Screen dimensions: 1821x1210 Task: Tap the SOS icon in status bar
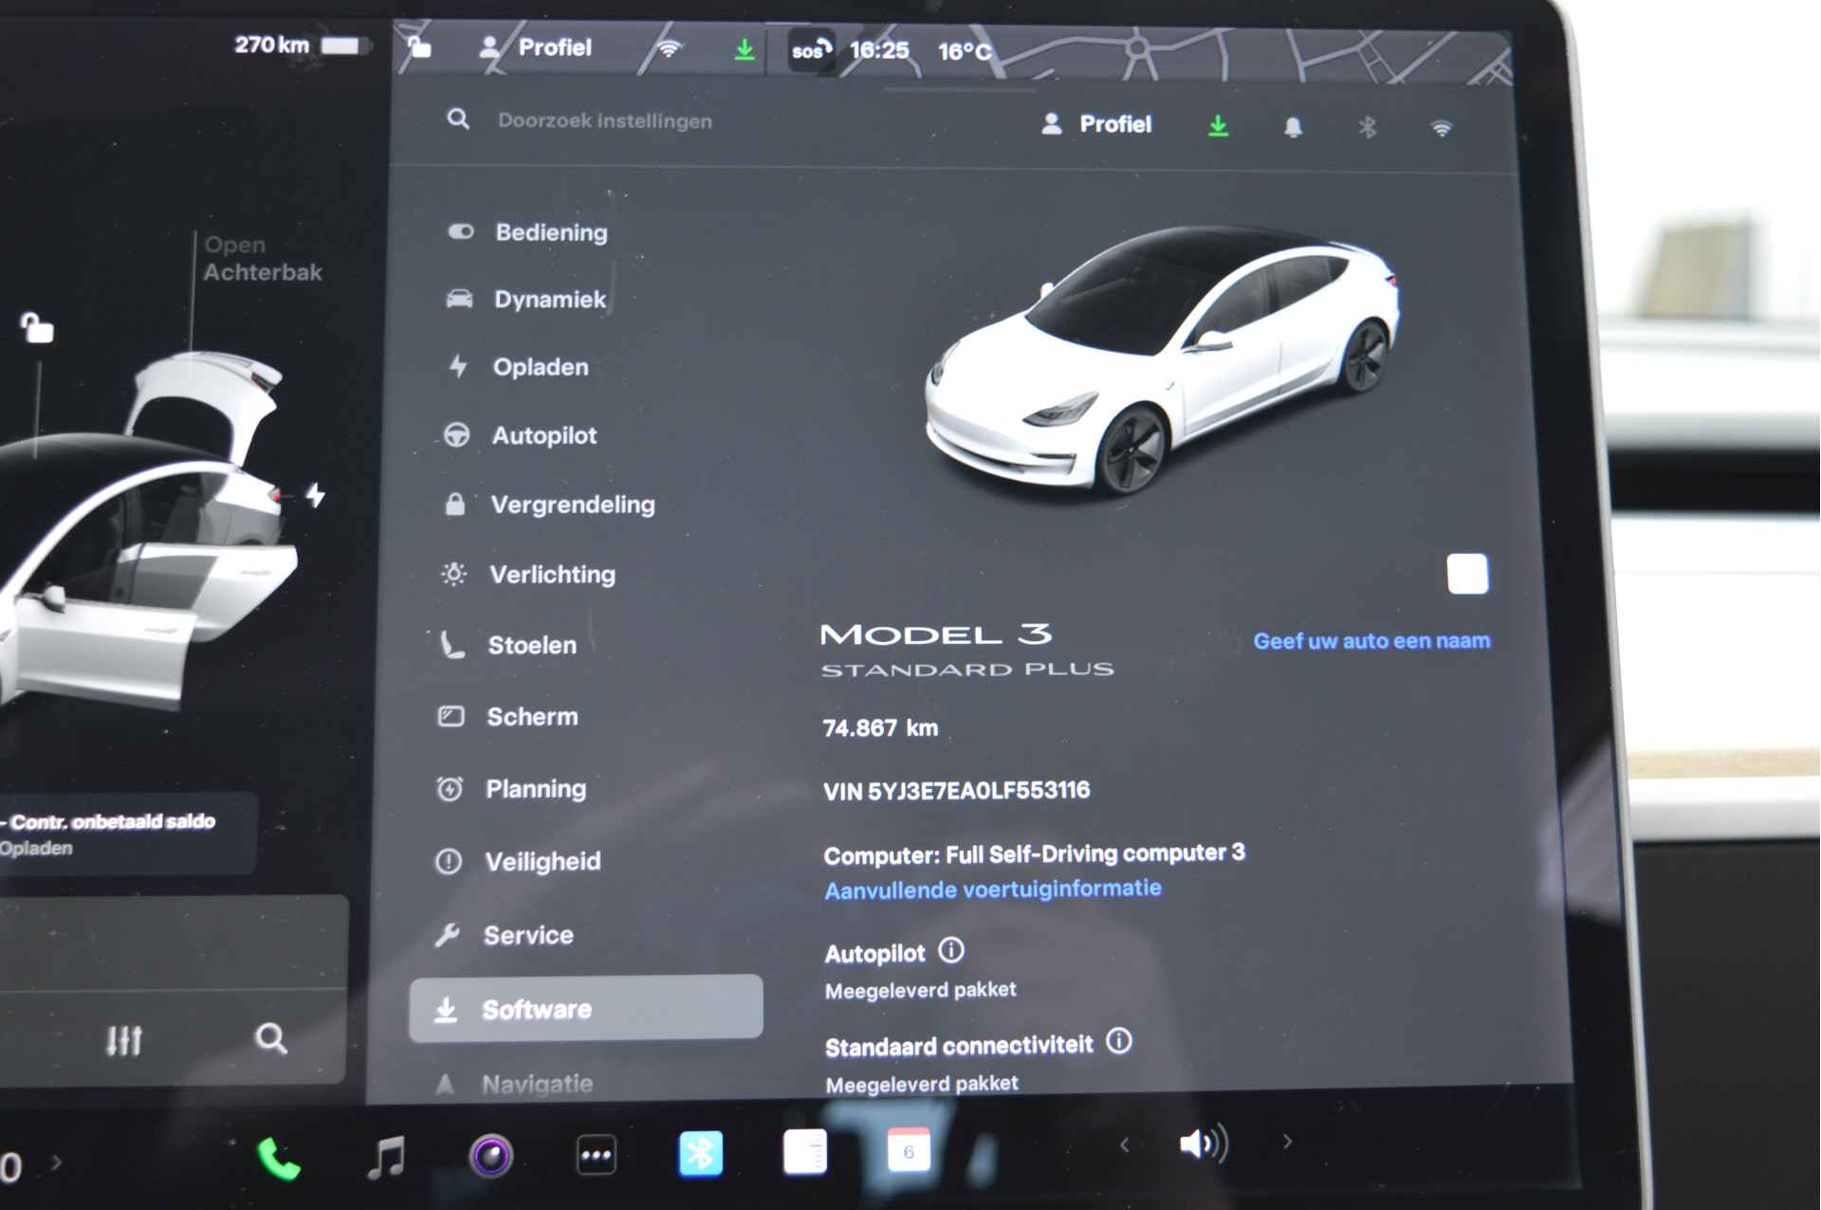(x=811, y=50)
